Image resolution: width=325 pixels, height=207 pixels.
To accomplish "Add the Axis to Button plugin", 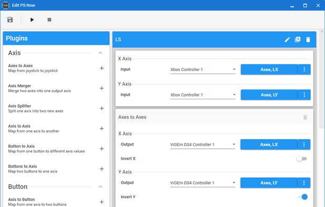I will coord(101,202).
